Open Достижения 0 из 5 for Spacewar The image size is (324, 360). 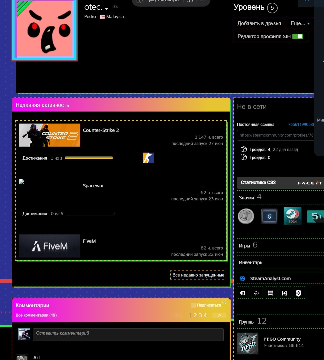tap(43, 213)
